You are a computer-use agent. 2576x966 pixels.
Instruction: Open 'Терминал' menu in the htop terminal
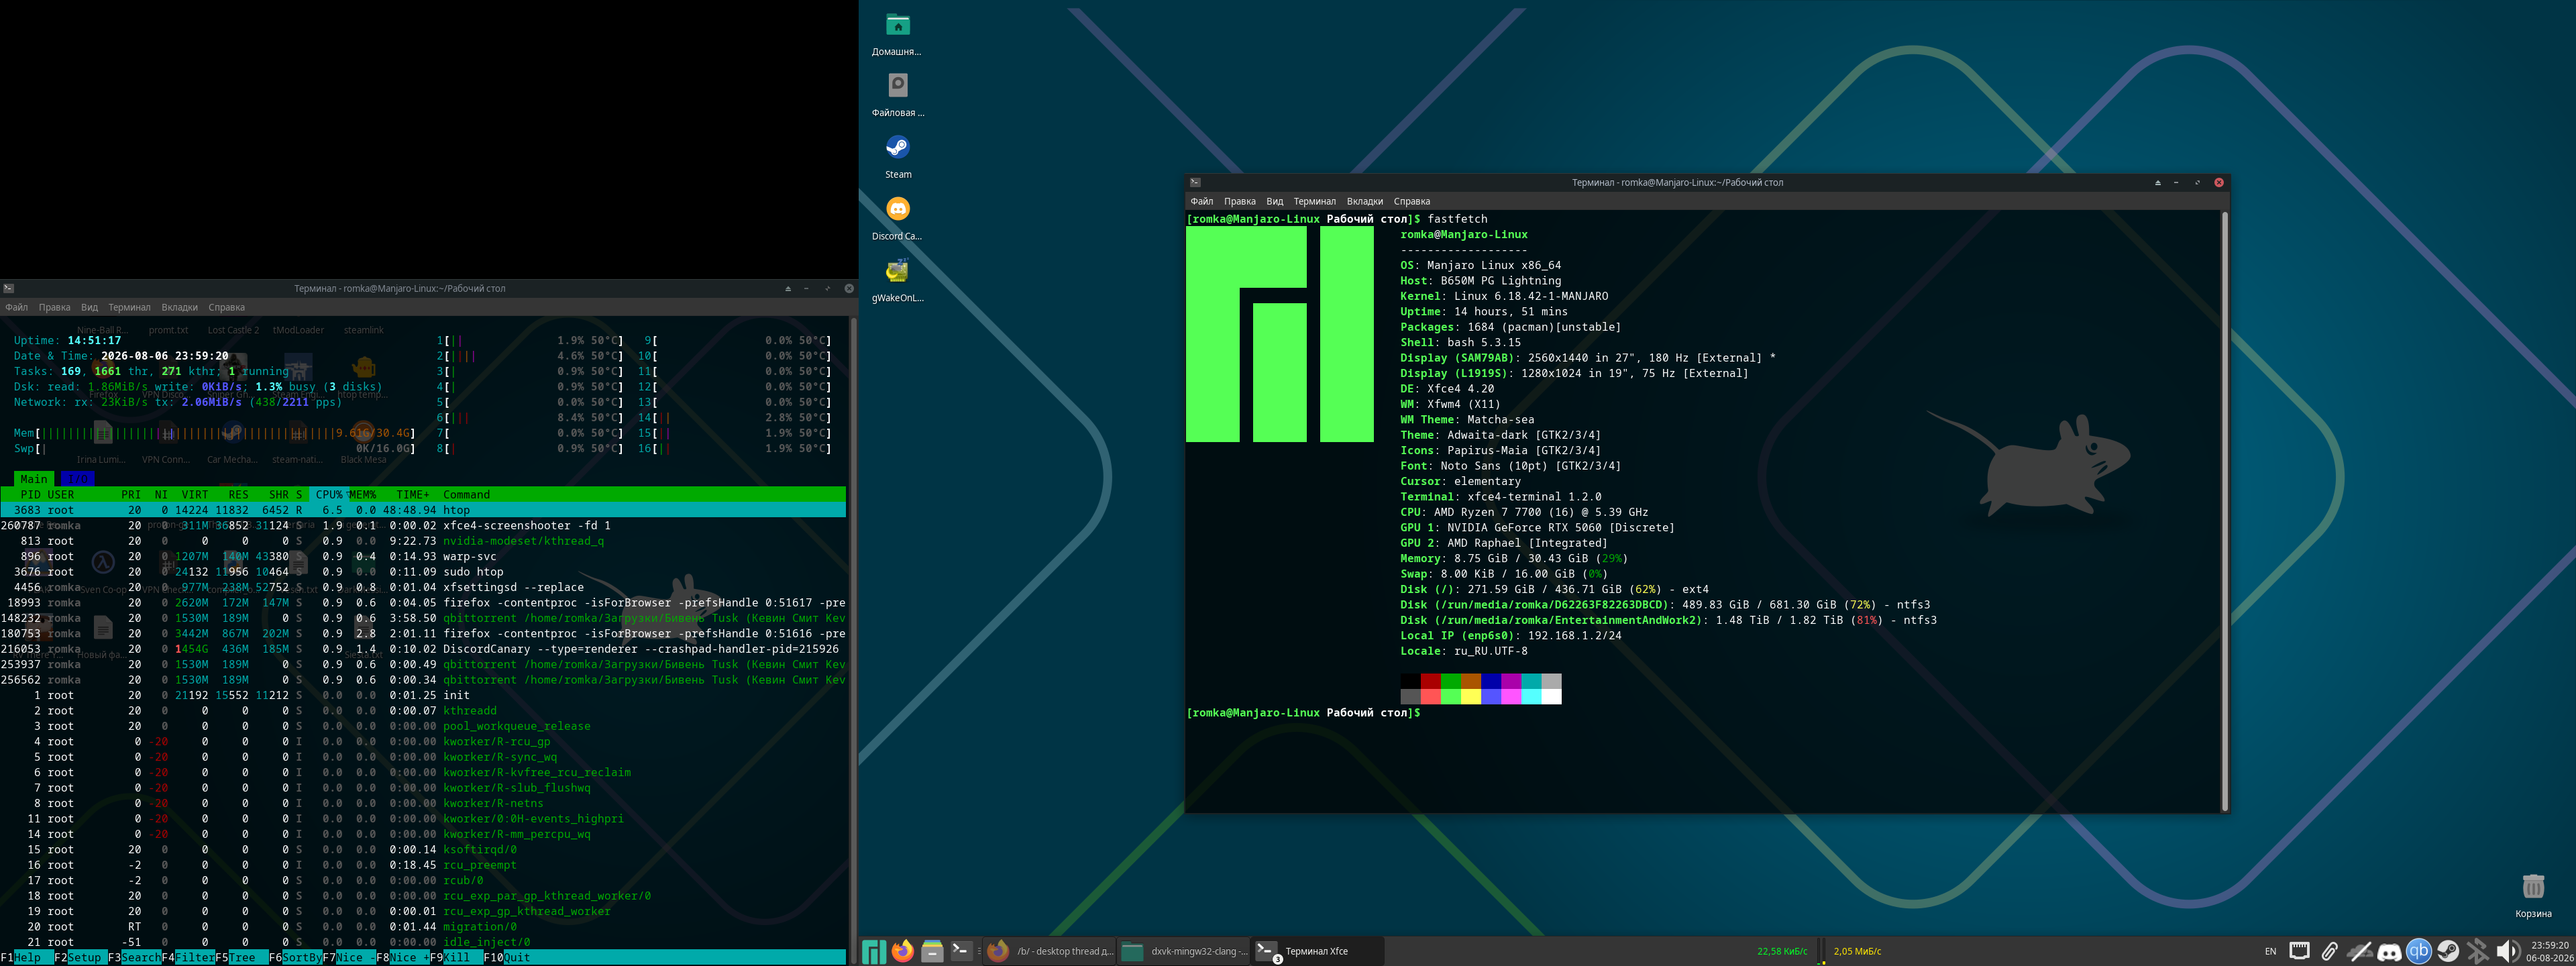point(129,307)
